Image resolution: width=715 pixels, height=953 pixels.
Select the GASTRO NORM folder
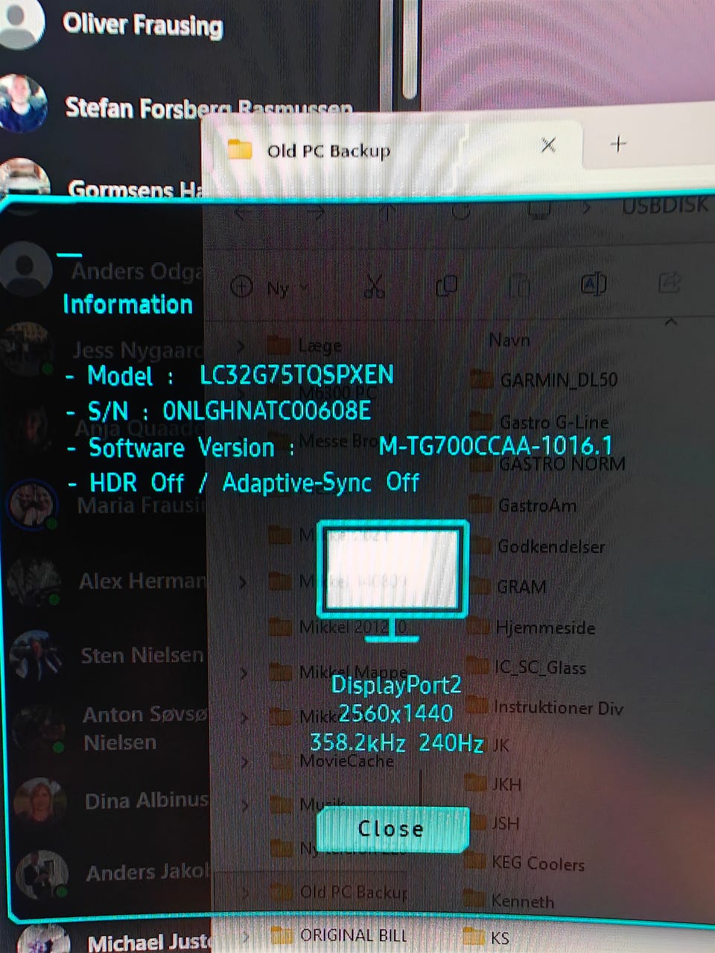(562, 464)
